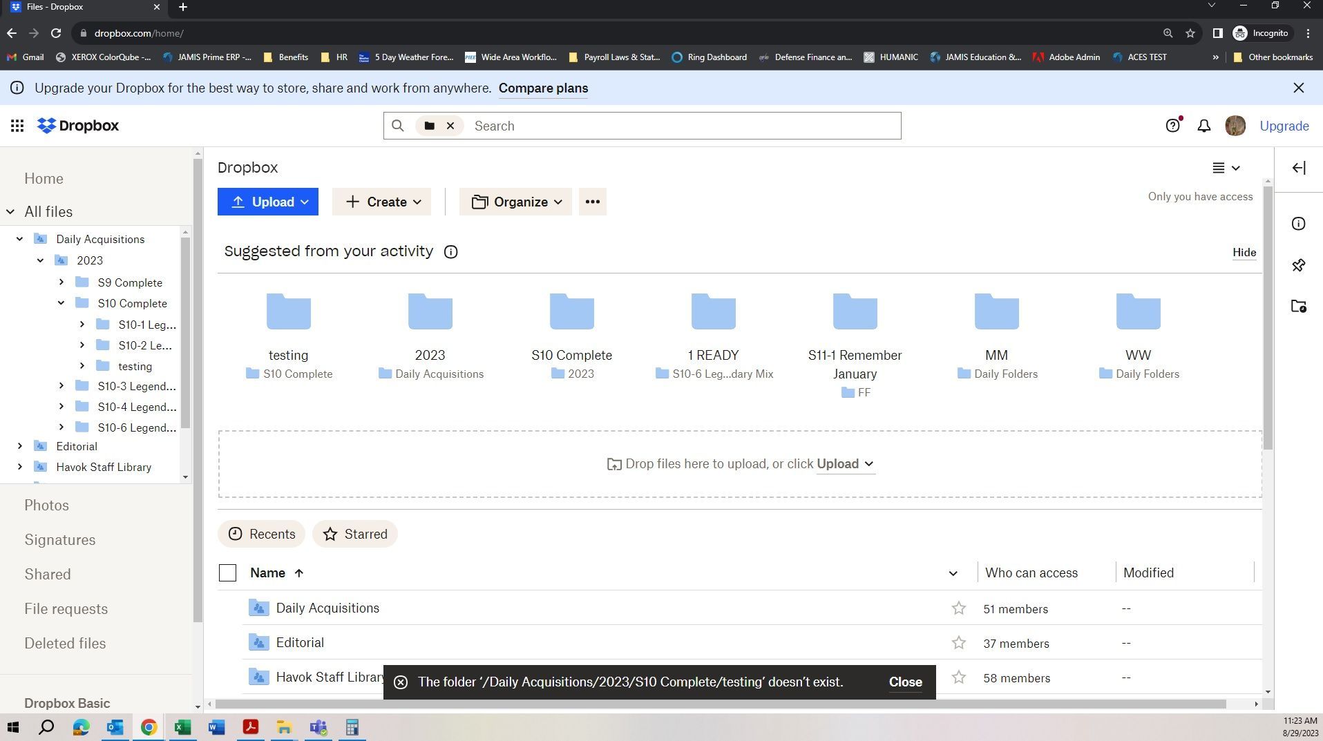Screen dimensions: 1323x741
Task: Select S10-3 Legend... in the tree
Action: pos(137,386)
